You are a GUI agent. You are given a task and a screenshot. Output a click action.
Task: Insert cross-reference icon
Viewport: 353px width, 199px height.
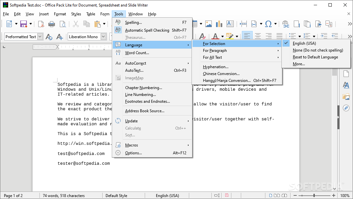coord(329,24)
